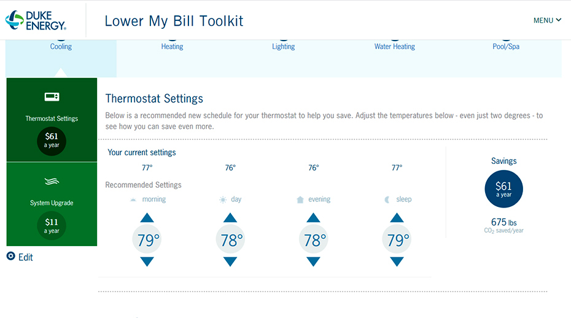Click the Recommended Settings label
Image resolution: width=571 pixels, height=318 pixels.
[x=143, y=185]
